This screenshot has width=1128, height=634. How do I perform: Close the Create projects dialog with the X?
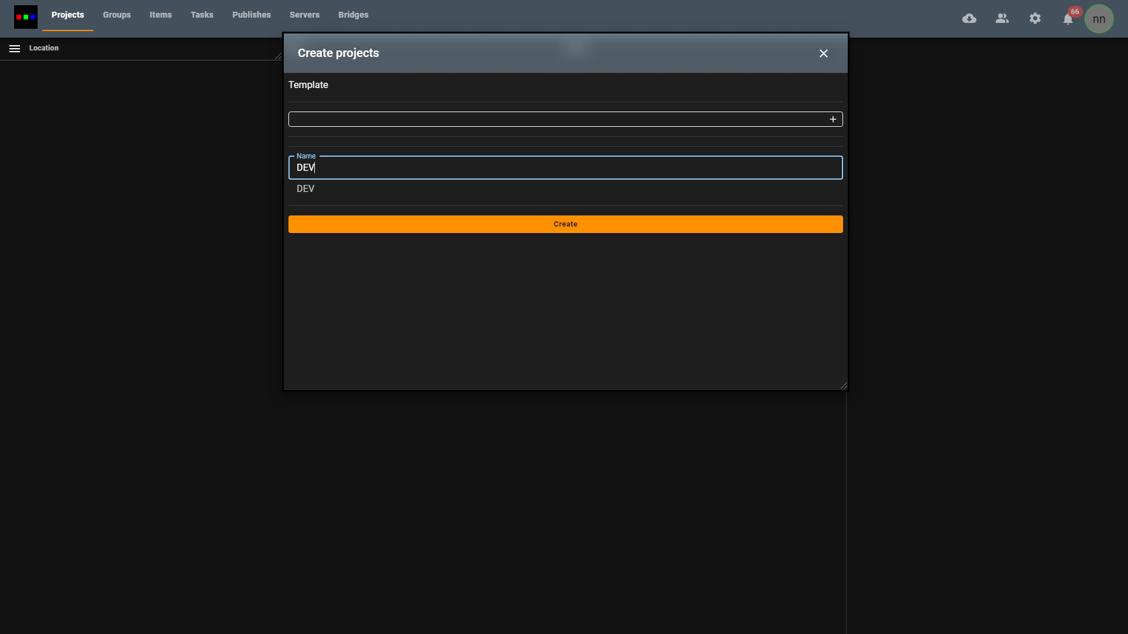tap(823, 53)
